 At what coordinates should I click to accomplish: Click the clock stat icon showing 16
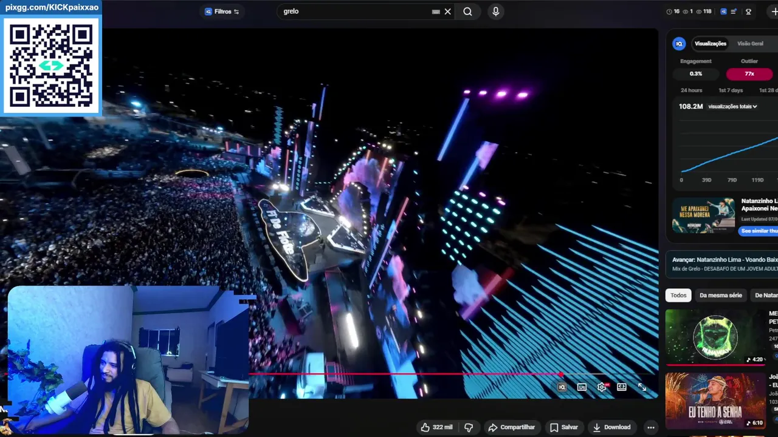(x=673, y=12)
